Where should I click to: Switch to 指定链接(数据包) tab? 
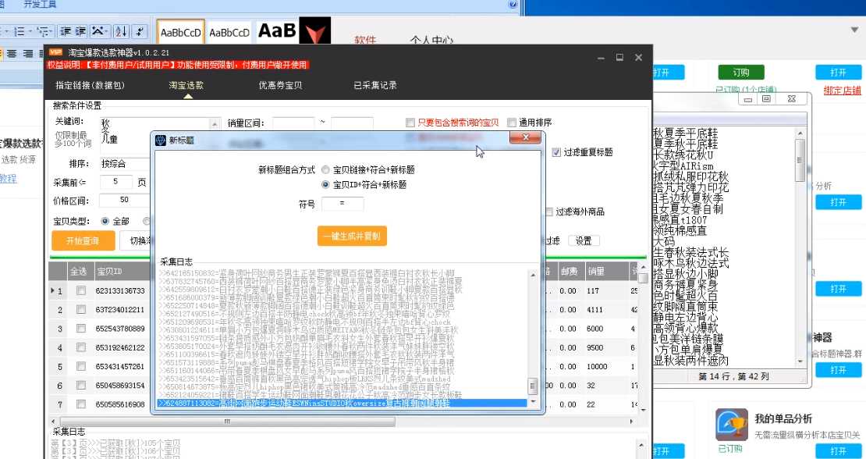[91, 85]
